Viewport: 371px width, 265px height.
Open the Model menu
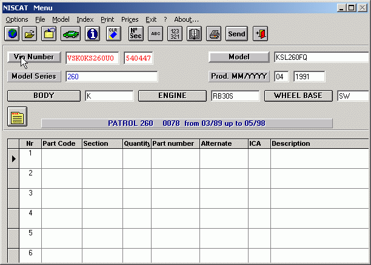61,19
